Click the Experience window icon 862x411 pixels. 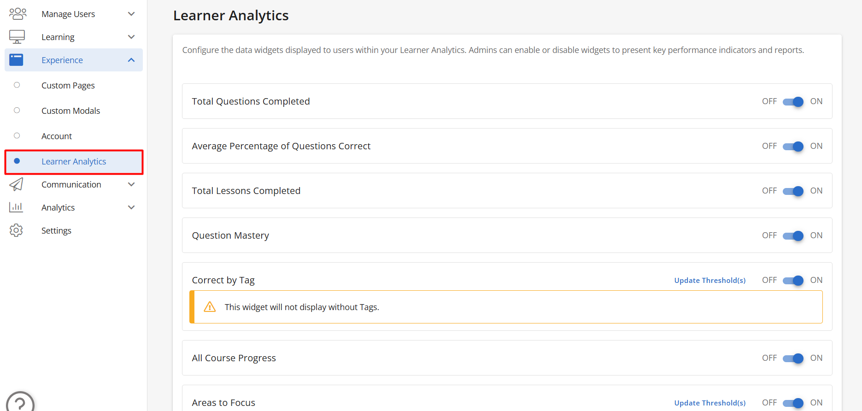click(16, 60)
